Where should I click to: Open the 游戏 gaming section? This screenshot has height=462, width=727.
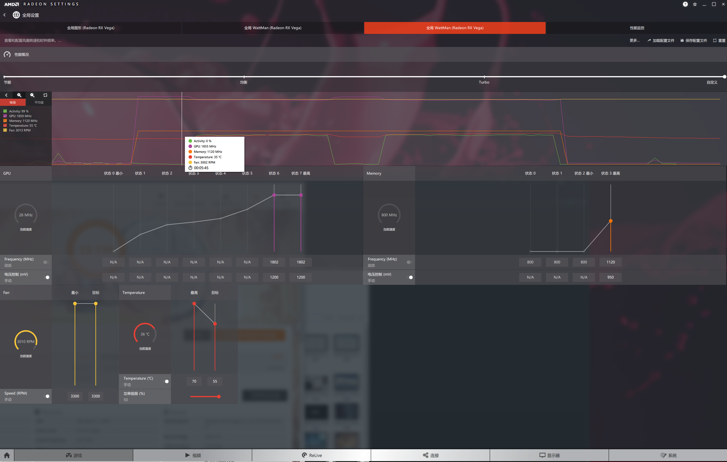click(x=74, y=455)
